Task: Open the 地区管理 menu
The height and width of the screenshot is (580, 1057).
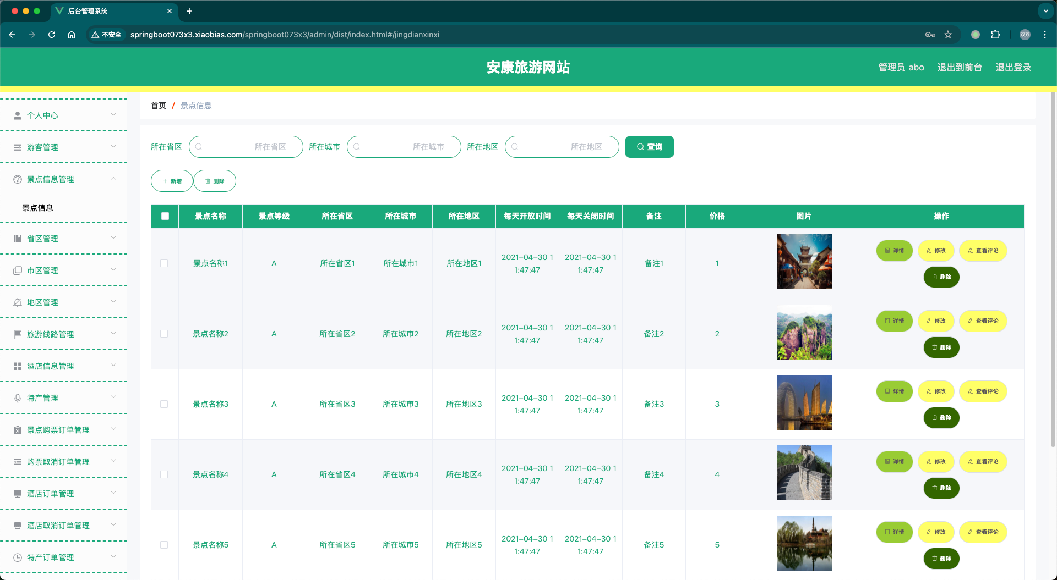Action: pos(63,302)
